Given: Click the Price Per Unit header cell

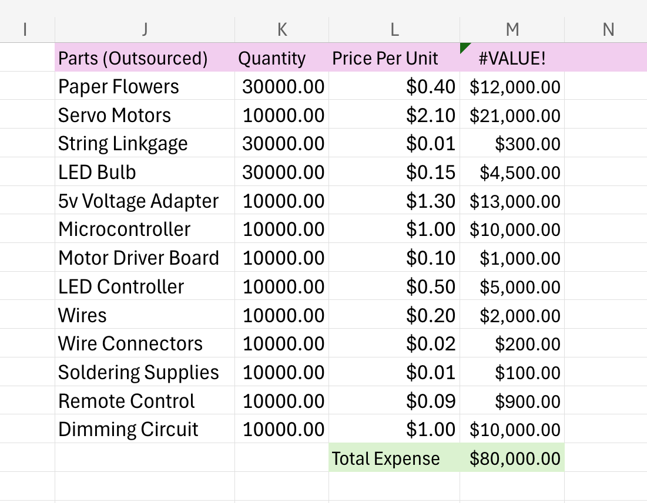Looking at the screenshot, I should [385, 58].
